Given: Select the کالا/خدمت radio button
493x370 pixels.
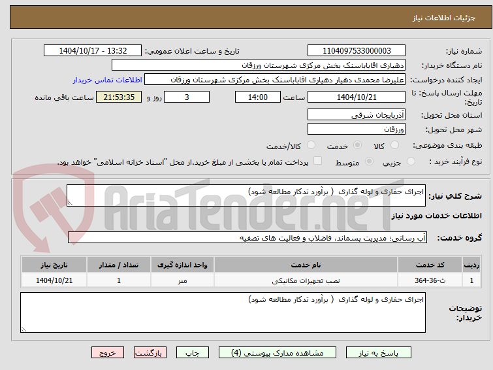Looking at the screenshot, I should click(311, 145).
